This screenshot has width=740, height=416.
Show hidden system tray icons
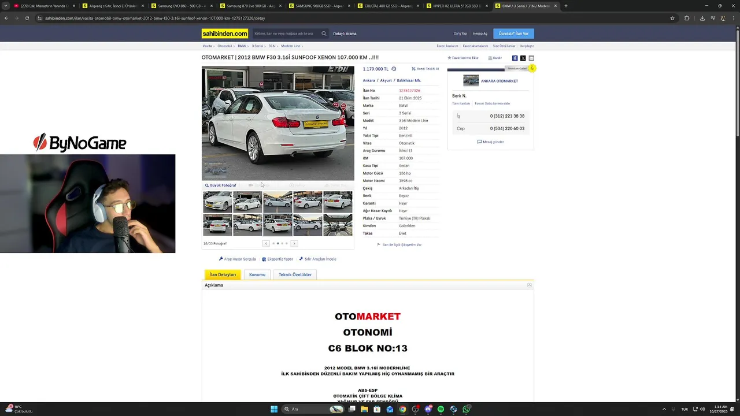(x=664, y=409)
